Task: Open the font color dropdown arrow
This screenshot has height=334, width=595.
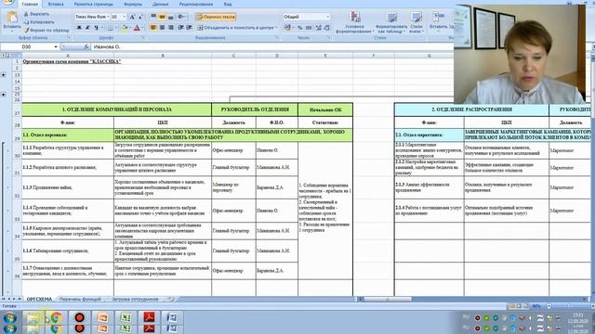Action: (142, 28)
